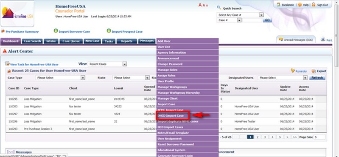The width and height of the screenshot is (339, 157).
Task: Click the green Import Prospect Case icon
Action: [109, 31]
